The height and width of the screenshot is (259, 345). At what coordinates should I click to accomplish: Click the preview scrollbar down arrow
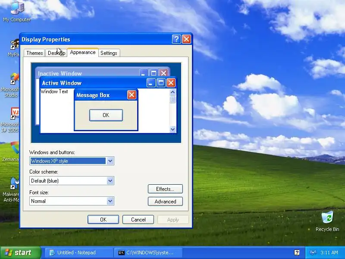point(173,129)
